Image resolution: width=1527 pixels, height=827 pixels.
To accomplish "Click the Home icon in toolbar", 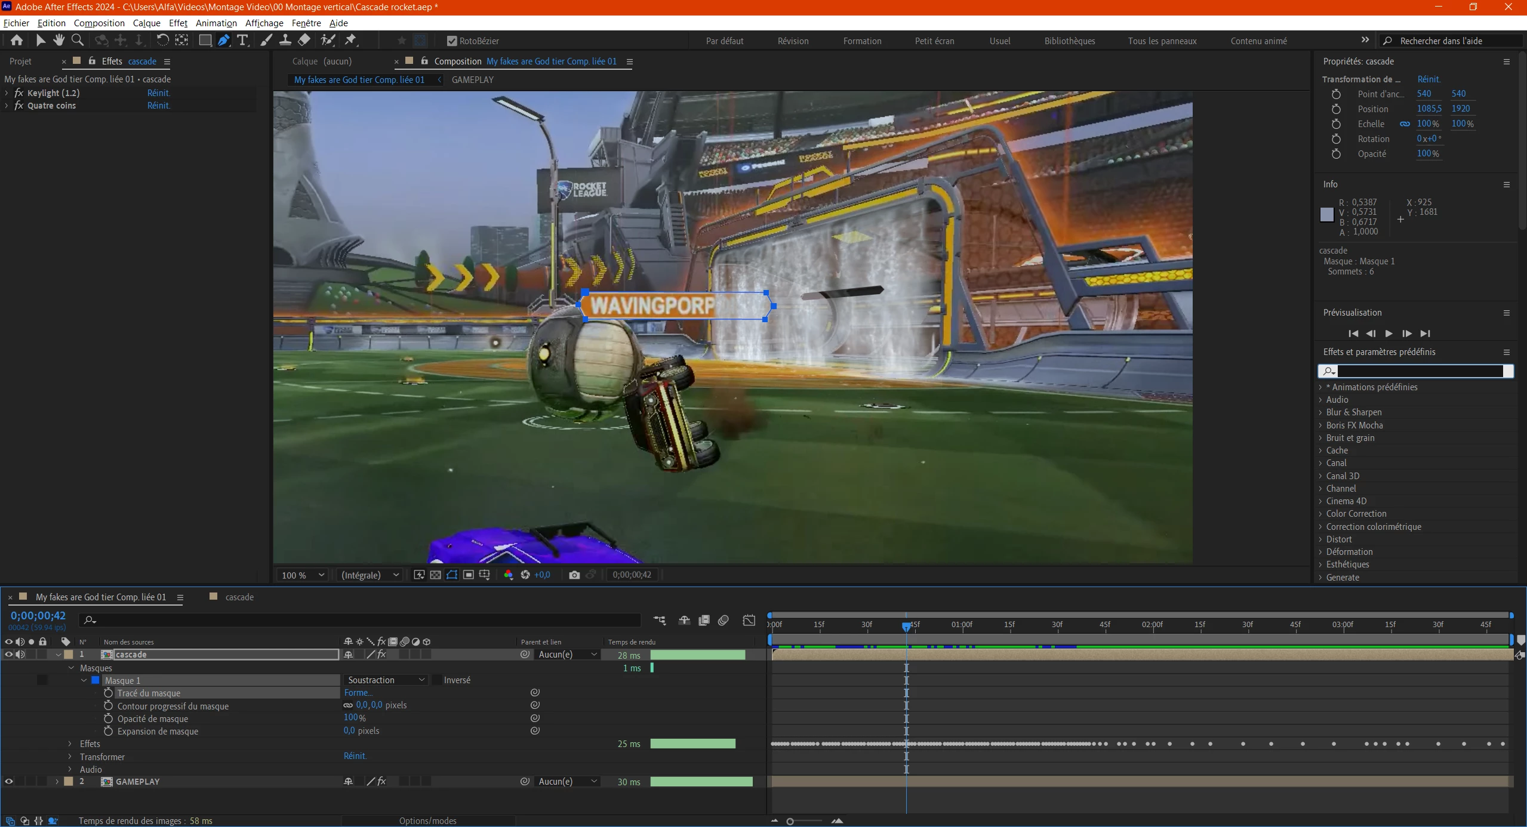I will (17, 40).
